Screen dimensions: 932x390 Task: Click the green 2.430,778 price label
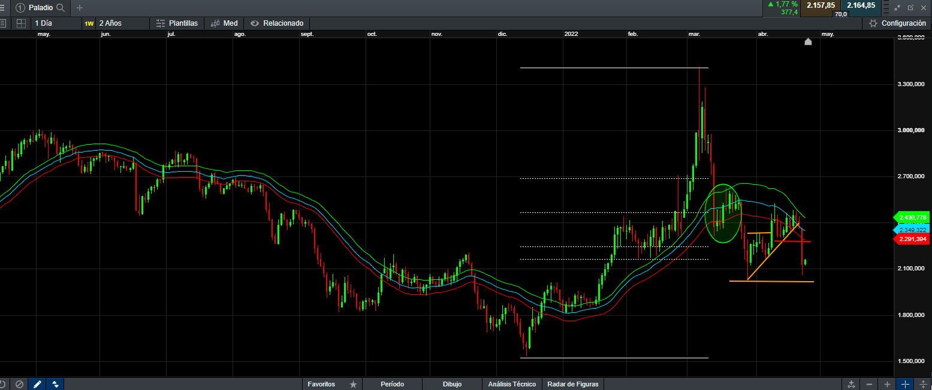coord(910,217)
